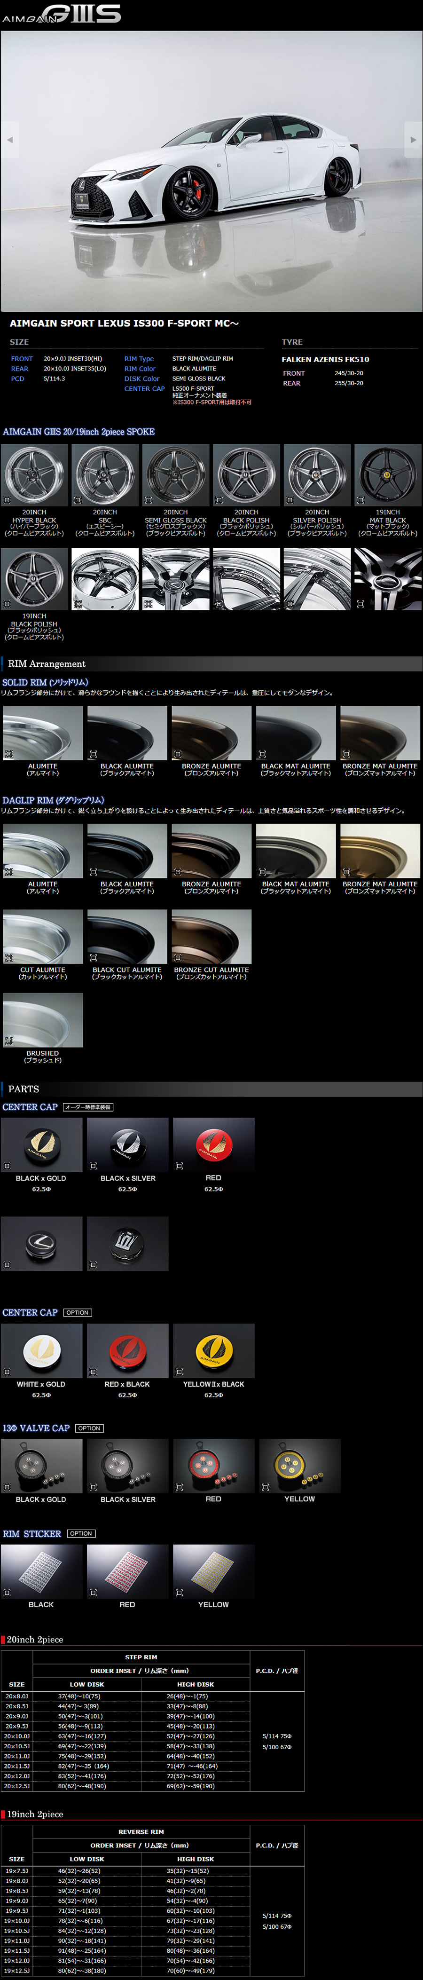Enlarge the Cut Alumite rim sample
Screen dimensions: 423x1980
(43, 937)
